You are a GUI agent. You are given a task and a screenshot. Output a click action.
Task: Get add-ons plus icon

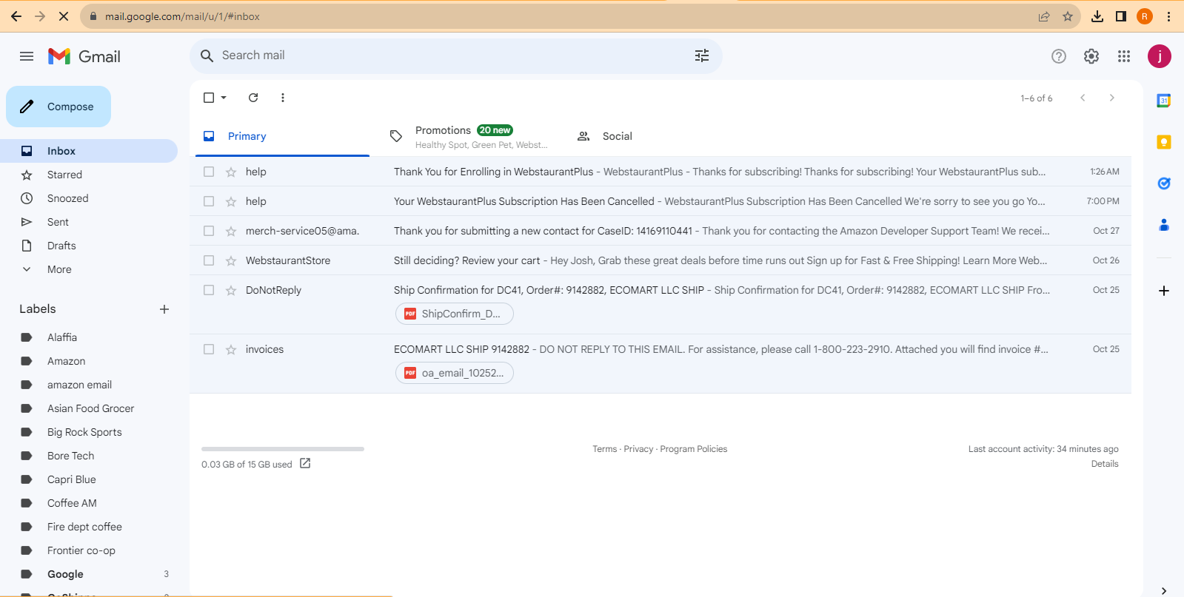(x=1164, y=291)
